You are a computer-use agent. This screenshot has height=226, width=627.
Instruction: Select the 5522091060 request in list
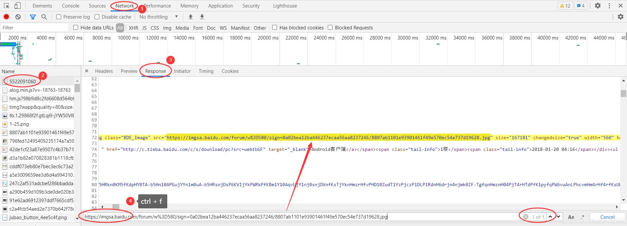23,81
